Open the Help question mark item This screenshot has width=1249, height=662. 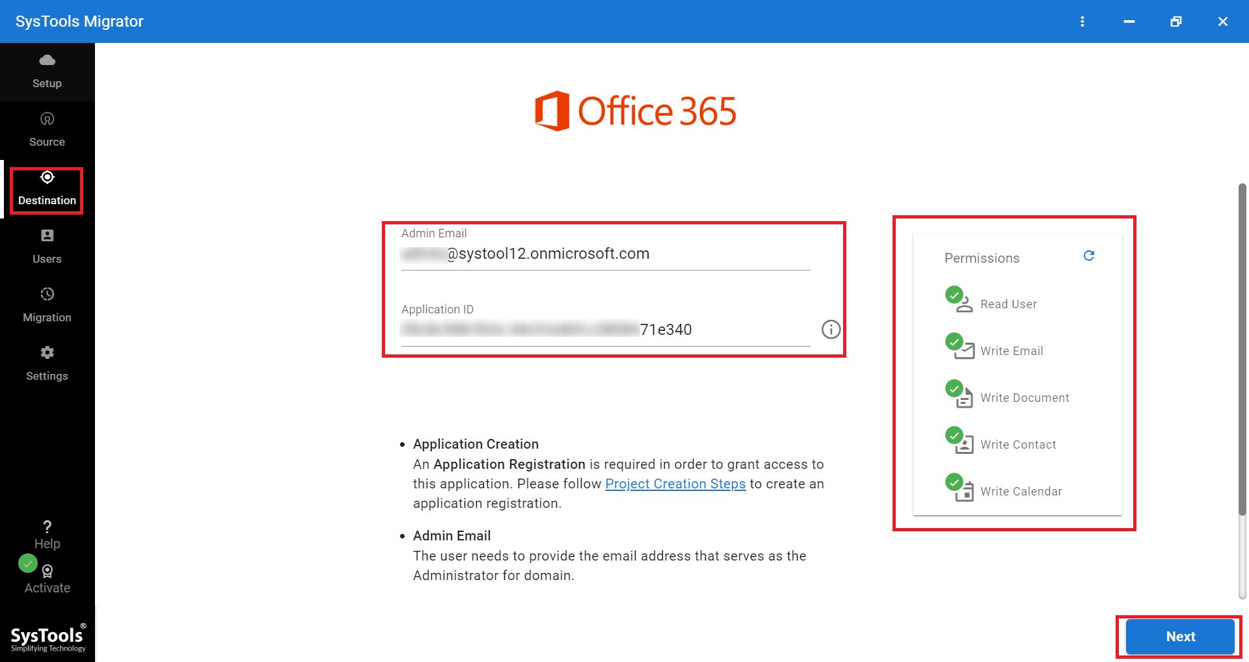[x=47, y=535]
